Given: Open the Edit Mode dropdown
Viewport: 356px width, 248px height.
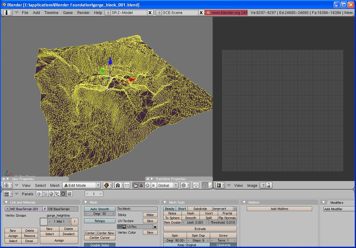Looking at the screenshot, I should [81, 185].
